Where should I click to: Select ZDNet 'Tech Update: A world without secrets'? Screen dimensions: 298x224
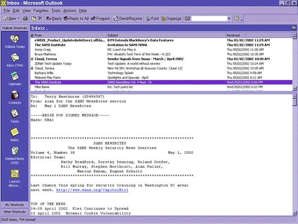tap(161, 64)
